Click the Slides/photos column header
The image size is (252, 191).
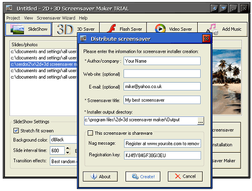click(44, 44)
